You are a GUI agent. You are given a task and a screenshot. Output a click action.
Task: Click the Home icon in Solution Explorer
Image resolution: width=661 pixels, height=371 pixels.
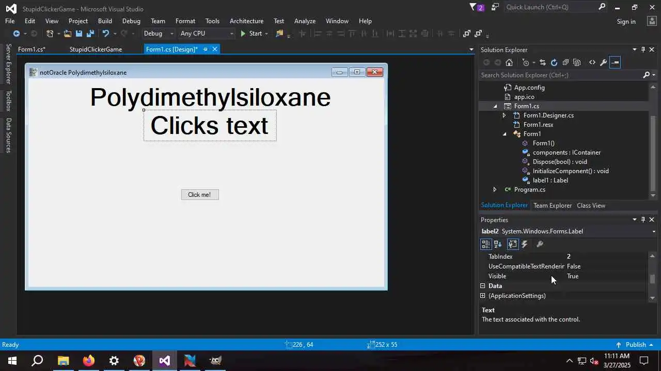pyautogui.click(x=509, y=62)
